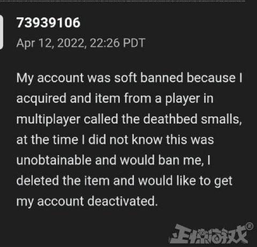
Task: Click the white avatar sliver at the left edge
Action: pyautogui.click(x=1, y=32)
